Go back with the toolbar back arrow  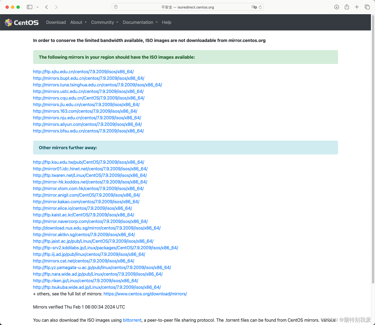point(46,7)
